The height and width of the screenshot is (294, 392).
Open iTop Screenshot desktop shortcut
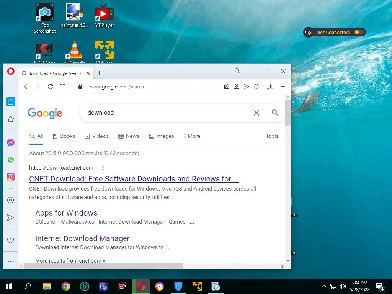click(44, 18)
